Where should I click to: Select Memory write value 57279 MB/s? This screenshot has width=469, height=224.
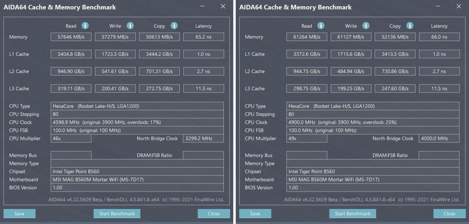pos(115,37)
